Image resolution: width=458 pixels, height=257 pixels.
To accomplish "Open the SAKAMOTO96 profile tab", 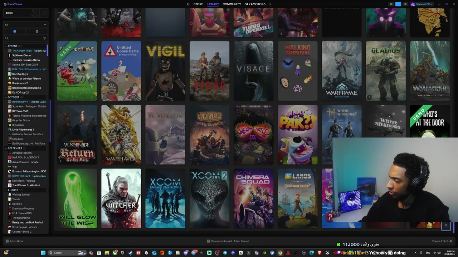I will (255, 4).
